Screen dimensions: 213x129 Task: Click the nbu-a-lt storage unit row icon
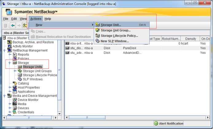pos(67,43)
